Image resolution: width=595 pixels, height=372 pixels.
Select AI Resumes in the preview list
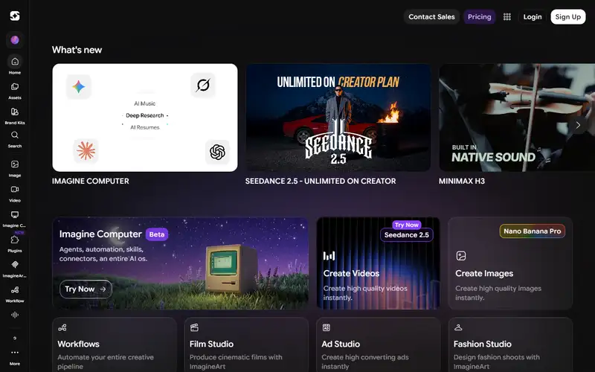(x=145, y=127)
